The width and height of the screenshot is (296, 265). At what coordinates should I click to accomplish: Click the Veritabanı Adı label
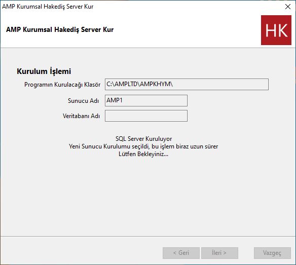point(81,116)
